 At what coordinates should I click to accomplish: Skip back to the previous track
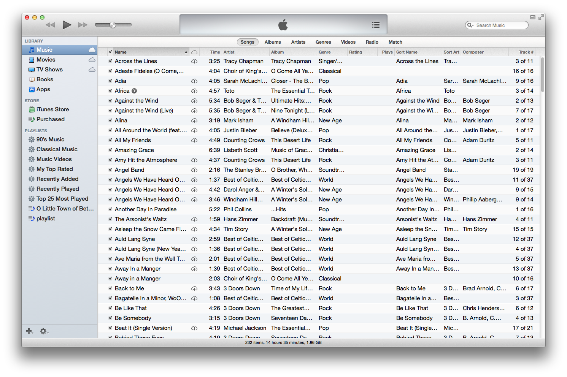[50, 25]
